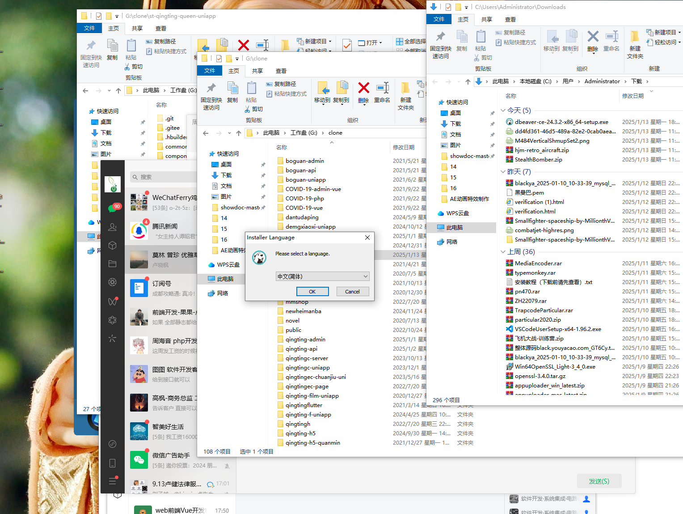This screenshot has height=514, width=683.
Task: Click Move to (移动到) in the G:\clone window ribbon
Action: point(322,93)
